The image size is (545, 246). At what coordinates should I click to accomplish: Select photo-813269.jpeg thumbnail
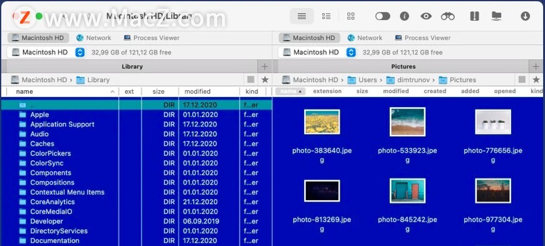click(322, 191)
